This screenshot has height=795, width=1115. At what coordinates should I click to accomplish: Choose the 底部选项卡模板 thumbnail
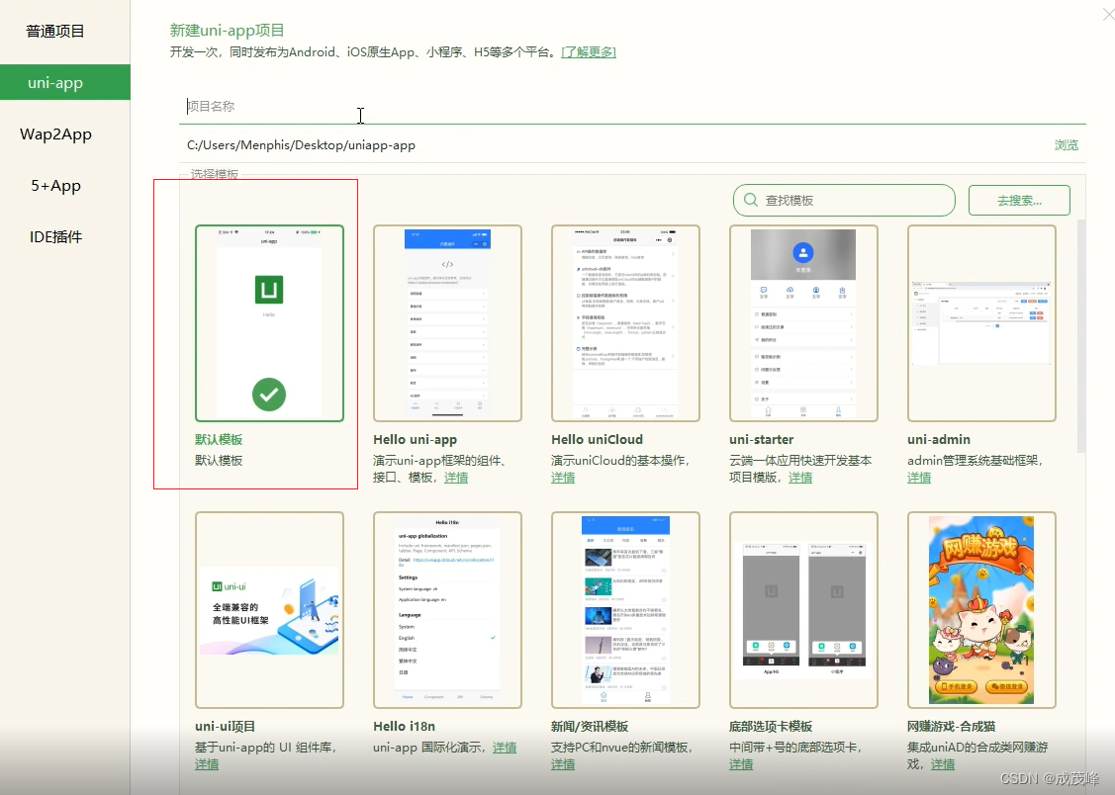(x=803, y=610)
